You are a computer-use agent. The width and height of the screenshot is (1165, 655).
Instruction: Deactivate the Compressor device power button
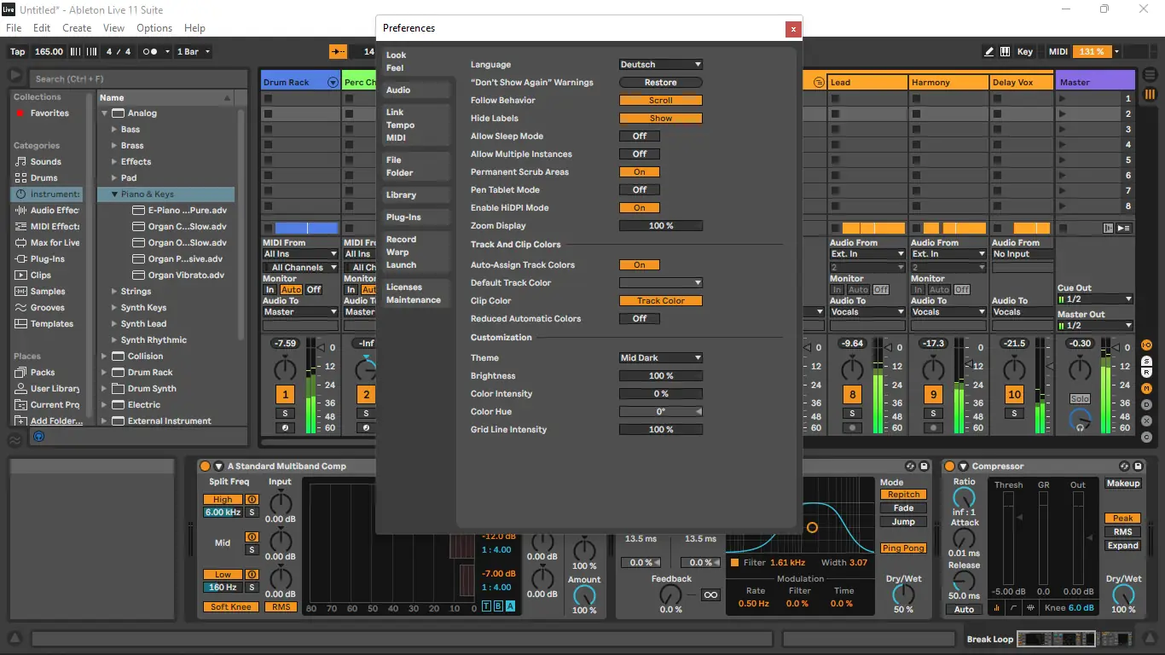pyautogui.click(x=950, y=467)
